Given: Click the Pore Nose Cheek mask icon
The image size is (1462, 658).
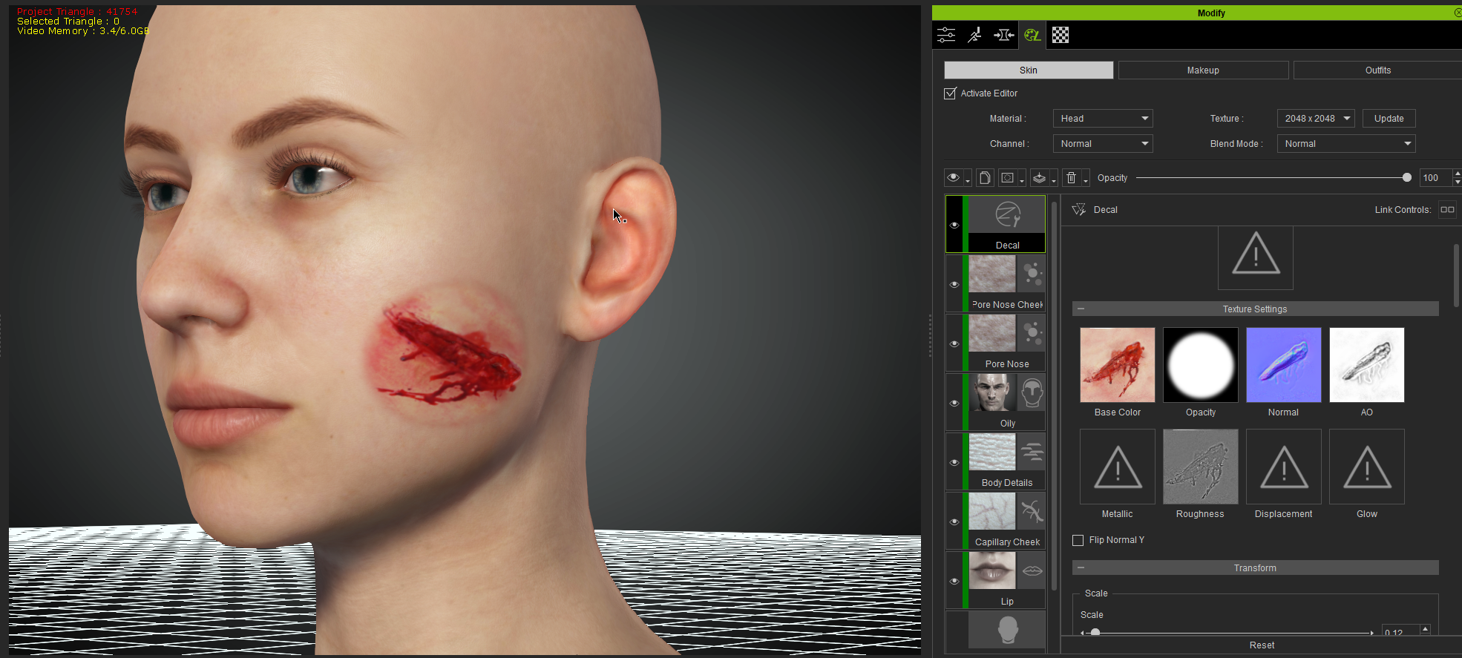Looking at the screenshot, I should pyautogui.click(x=1032, y=274).
